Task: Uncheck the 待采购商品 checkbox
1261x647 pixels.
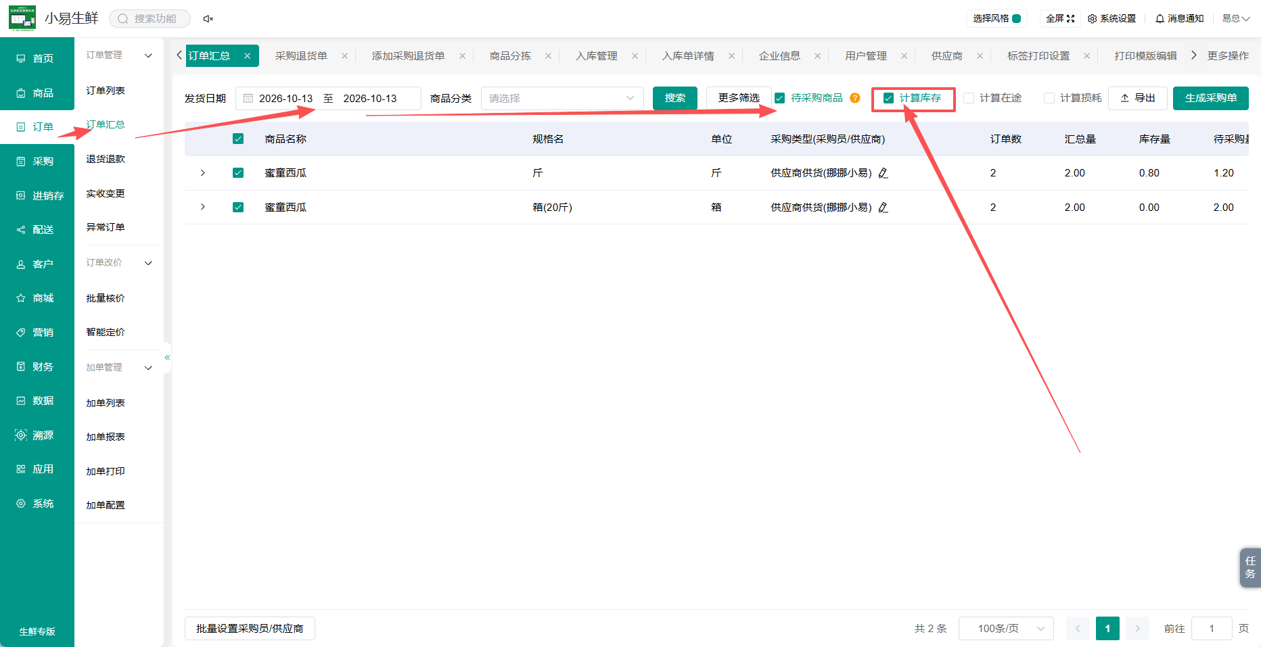Action: (779, 98)
